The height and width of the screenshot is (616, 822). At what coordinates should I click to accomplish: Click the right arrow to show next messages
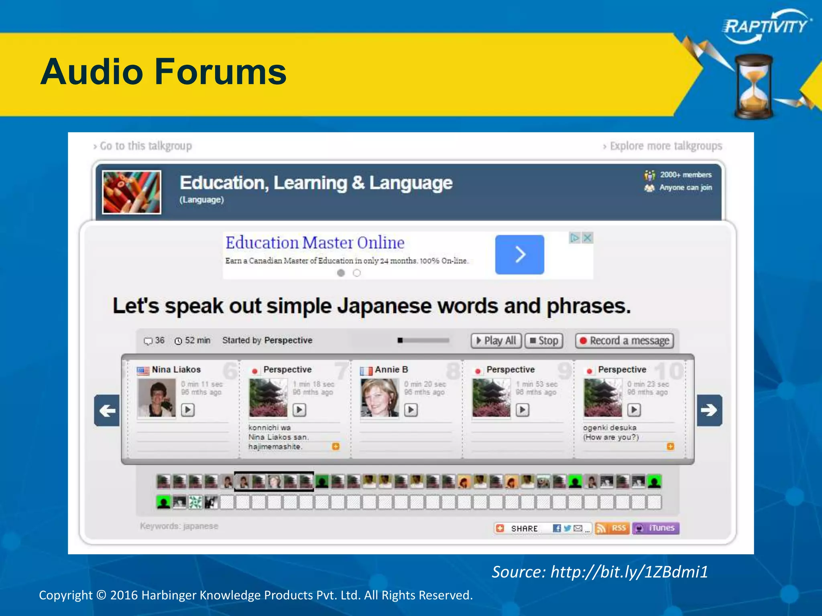pyautogui.click(x=710, y=410)
